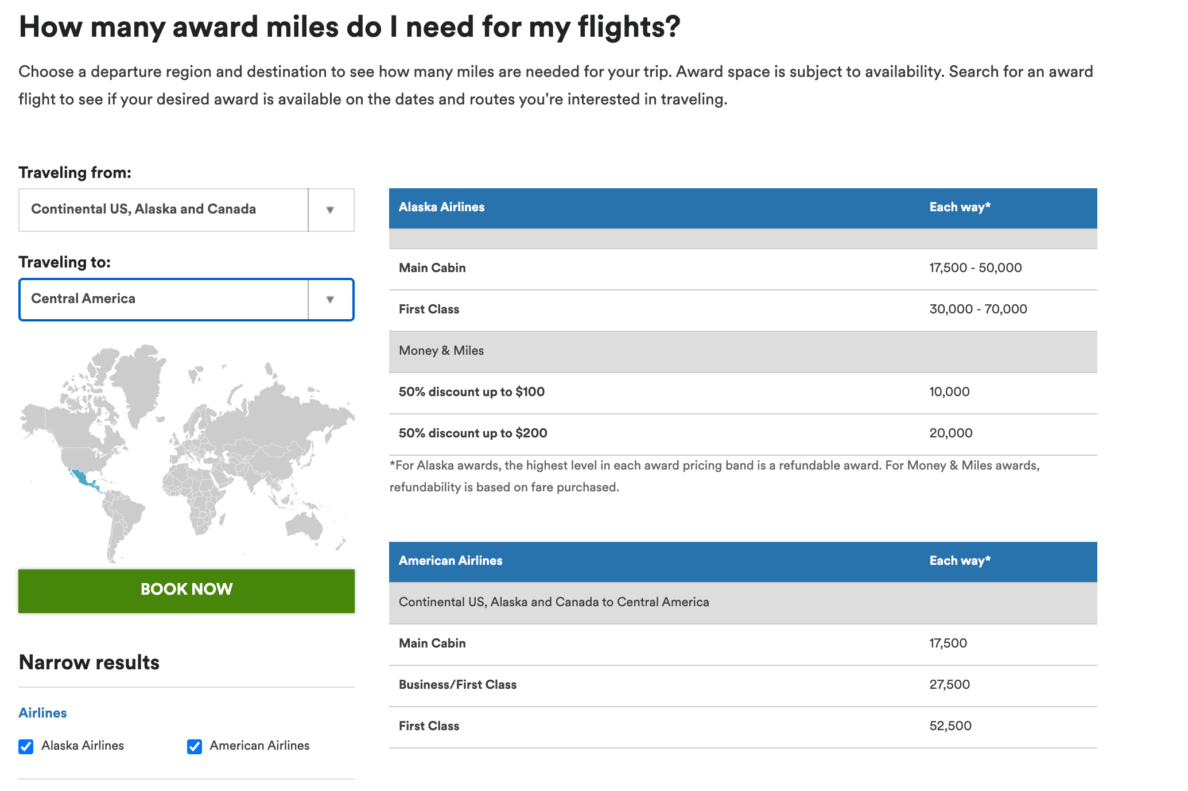Click Each way* in American Airlines header
Viewport: 1188px width, 791px height.
(x=960, y=561)
